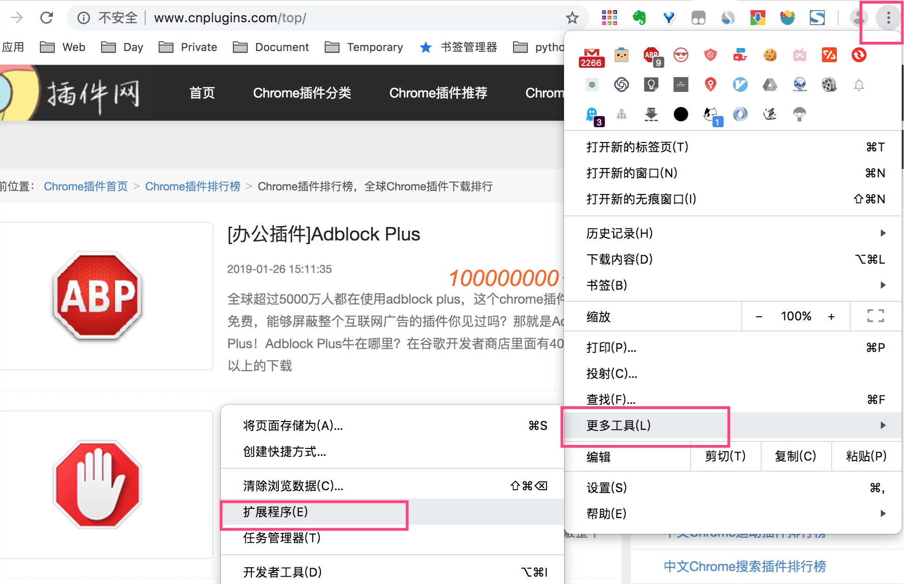Viewport: 904px width, 584px height.
Task: Choose 打开新的无痕窗口(I) menu item
Action: (641, 199)
